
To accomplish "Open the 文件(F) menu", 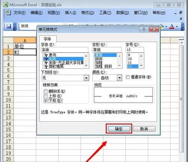I will [19, 13].
